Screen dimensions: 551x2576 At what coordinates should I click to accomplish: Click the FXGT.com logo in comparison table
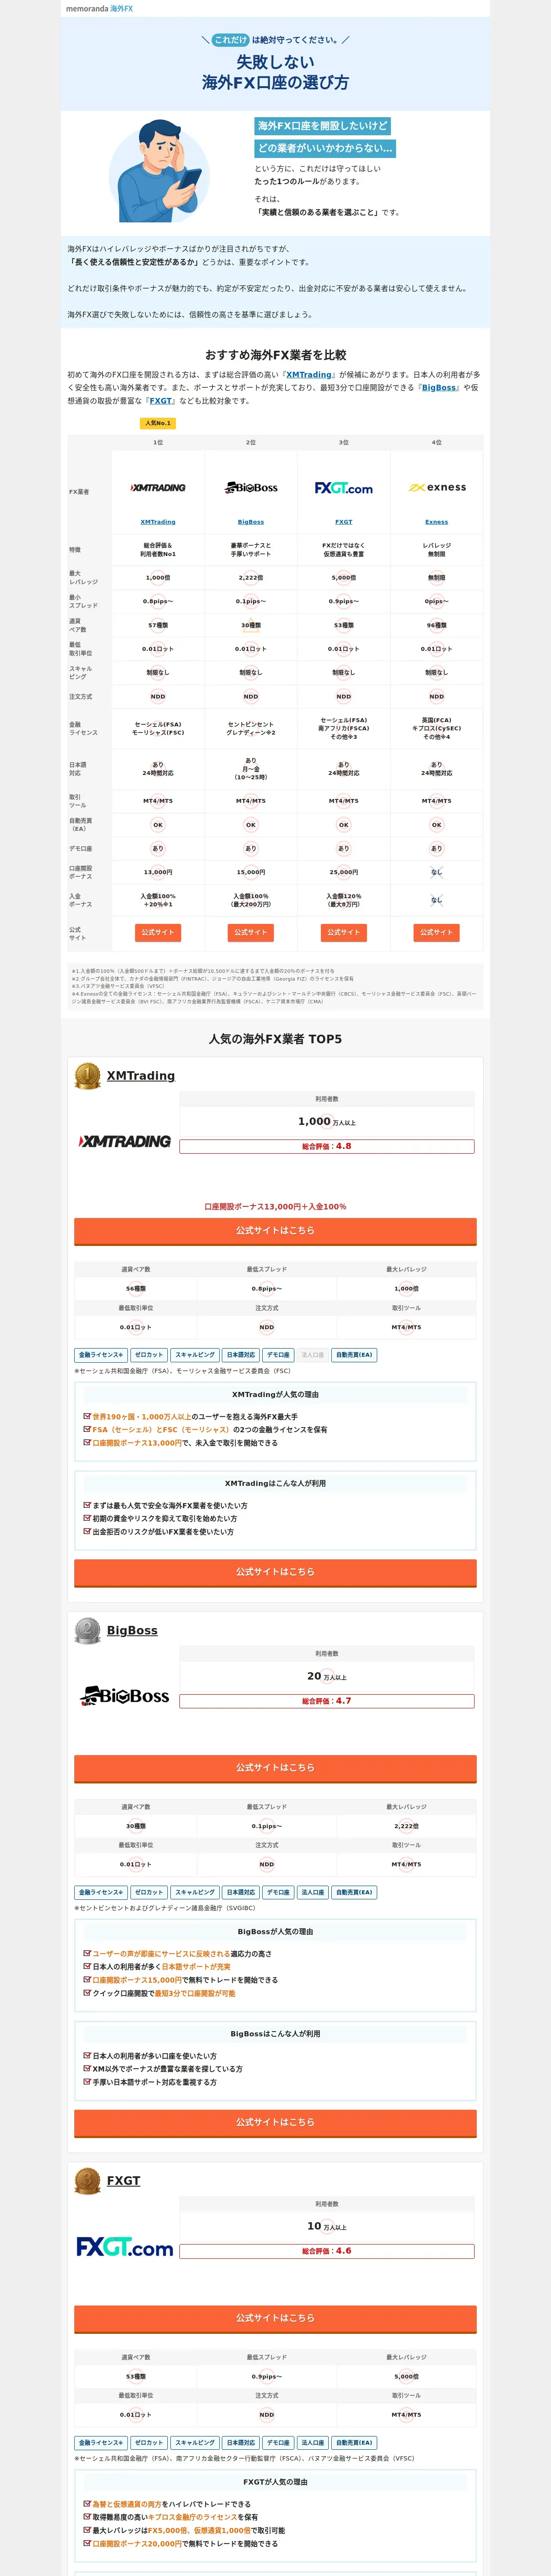[x=344, y=488]
